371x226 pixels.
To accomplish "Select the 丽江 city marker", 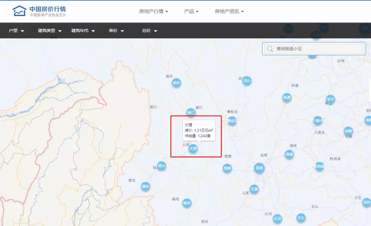I will coord(191,112).
